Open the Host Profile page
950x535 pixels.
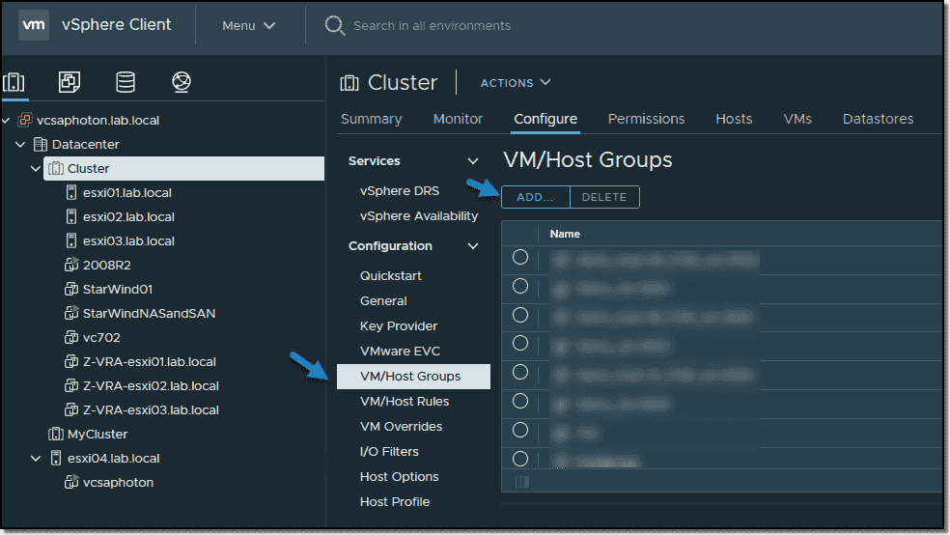[395, 501]
